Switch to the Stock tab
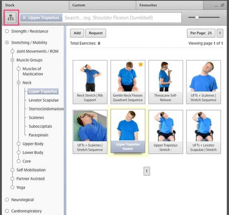229x215 pixels. pos(35,5)
